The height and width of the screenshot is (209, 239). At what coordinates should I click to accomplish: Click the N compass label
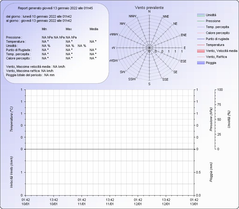point(149,12)
